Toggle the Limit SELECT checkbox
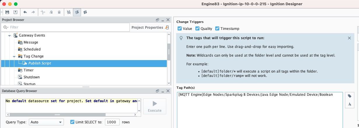 tap(73, 122)
